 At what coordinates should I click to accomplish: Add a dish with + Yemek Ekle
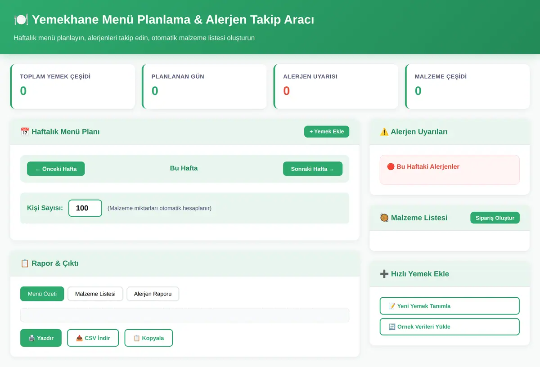(327, 131)
